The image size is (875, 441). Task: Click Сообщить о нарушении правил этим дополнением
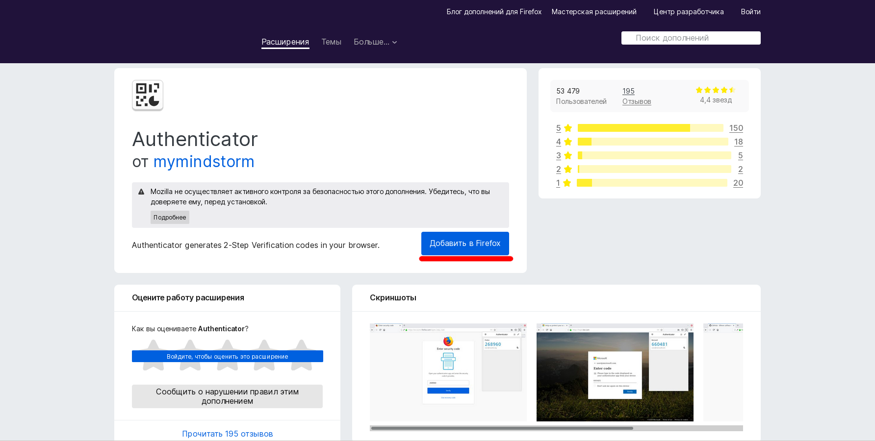[228, 396]
